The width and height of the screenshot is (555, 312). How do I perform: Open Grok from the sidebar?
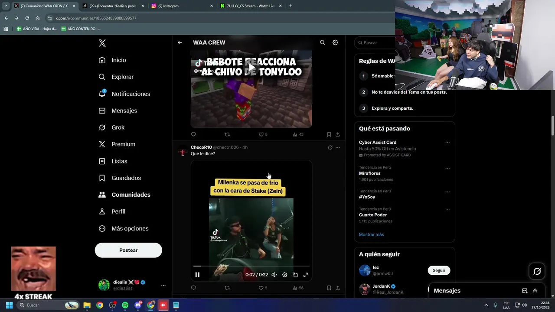tap(111, 127)
